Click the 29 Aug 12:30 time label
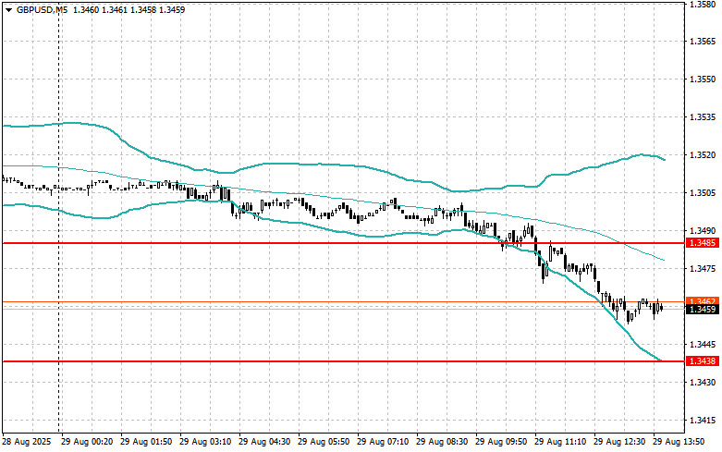 pos(619,442)
